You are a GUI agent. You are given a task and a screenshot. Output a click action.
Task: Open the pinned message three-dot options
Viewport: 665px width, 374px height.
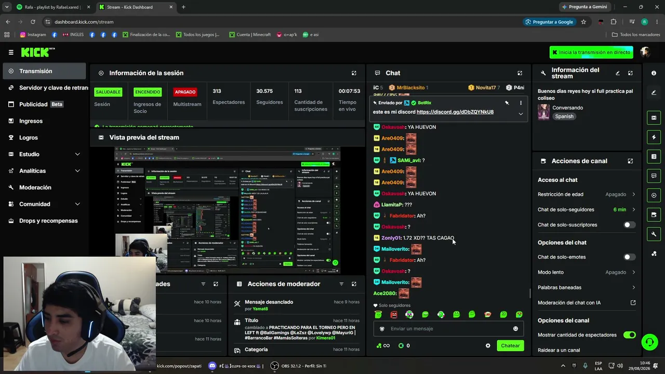point(521,103)
